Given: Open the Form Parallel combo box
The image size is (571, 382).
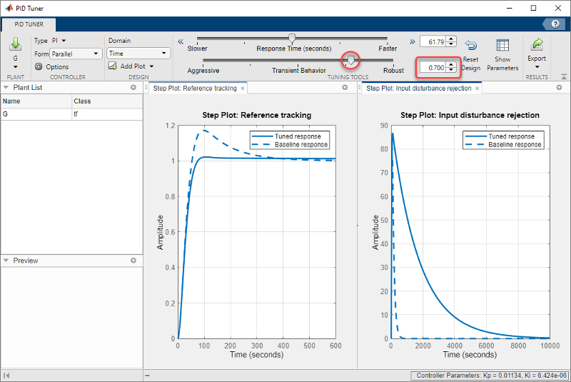Looking at the screenshot, I should [76, 54].
